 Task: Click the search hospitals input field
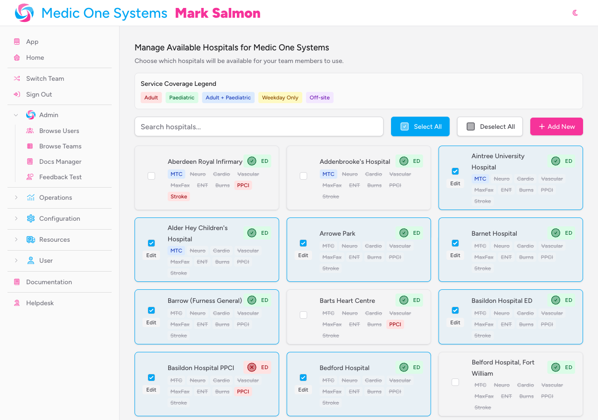point(259,126)
